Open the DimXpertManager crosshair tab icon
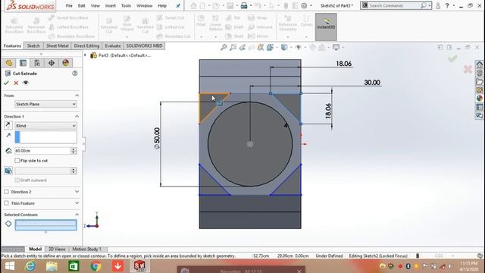The height and width of the screenshot is (273, 485). 52,63
